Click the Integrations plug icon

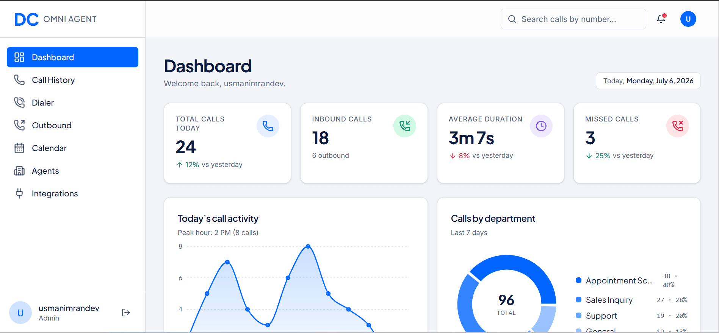pos(19,193)
